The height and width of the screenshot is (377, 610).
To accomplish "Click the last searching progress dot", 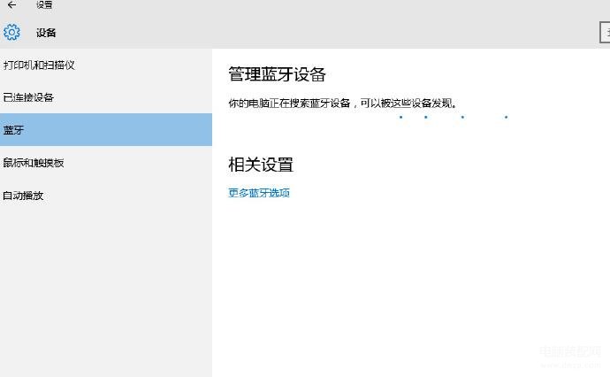I will 507,117.
